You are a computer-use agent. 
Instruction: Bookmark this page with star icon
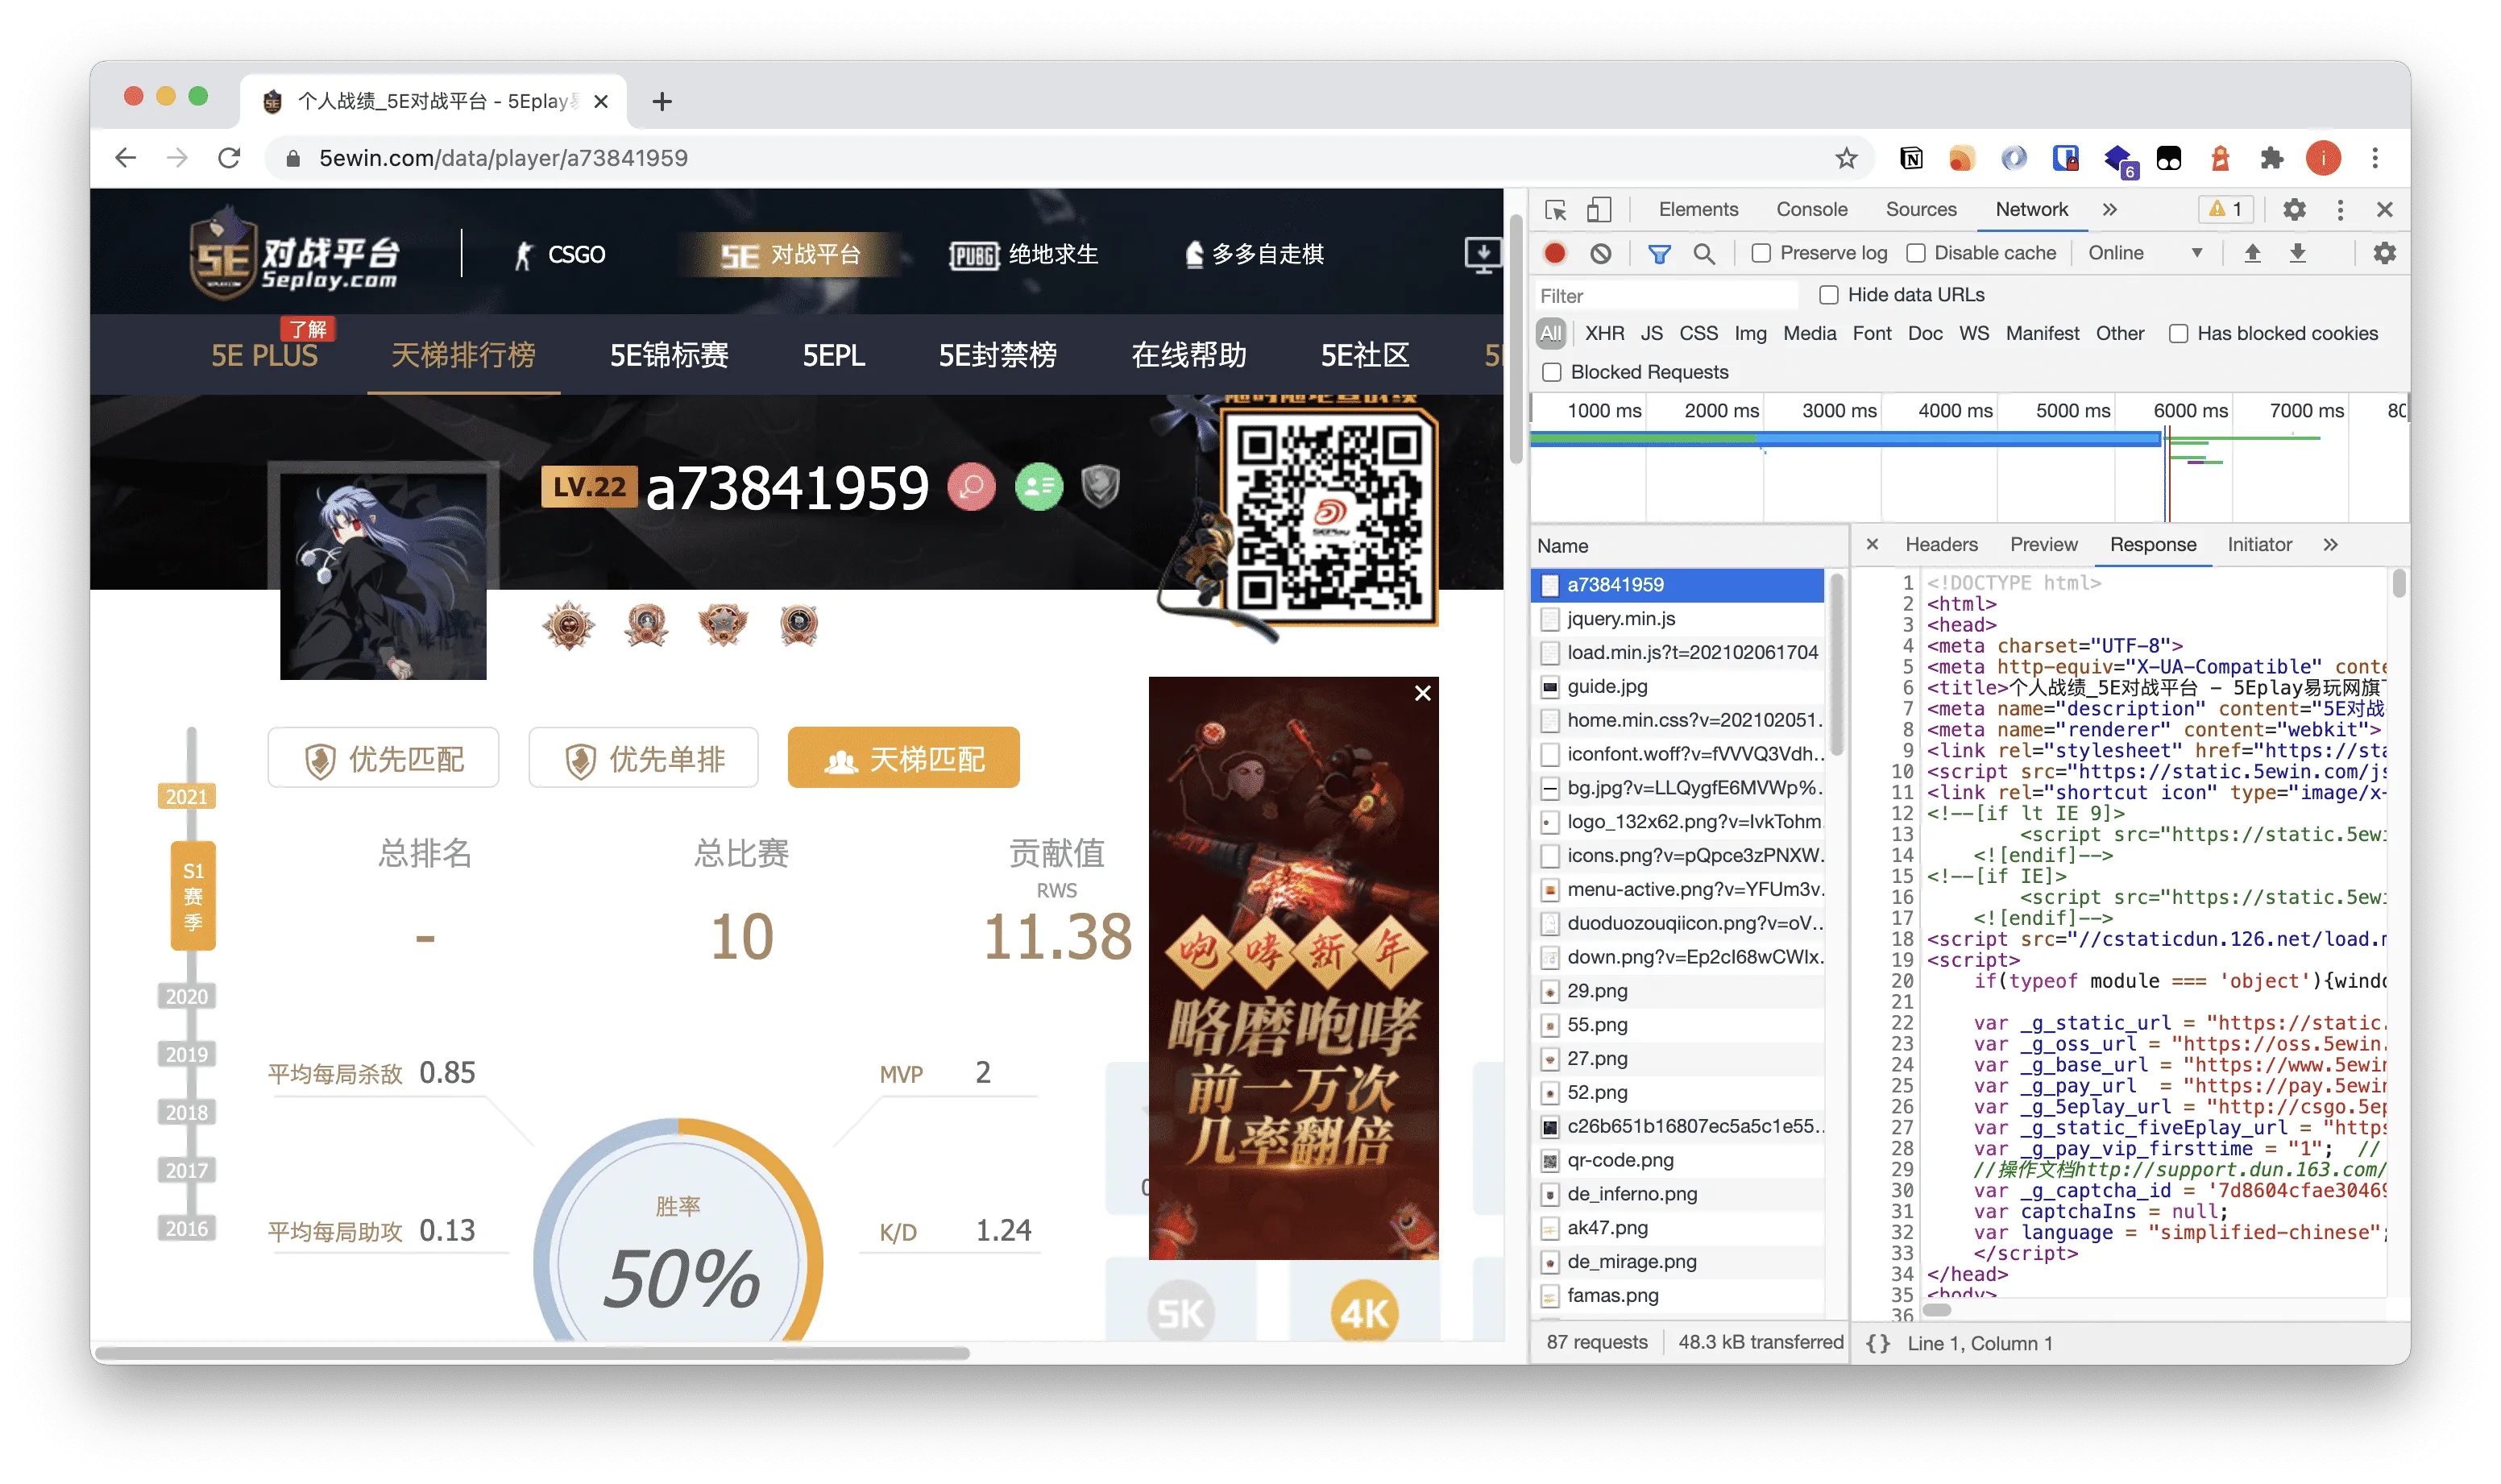coord(1845,158)
